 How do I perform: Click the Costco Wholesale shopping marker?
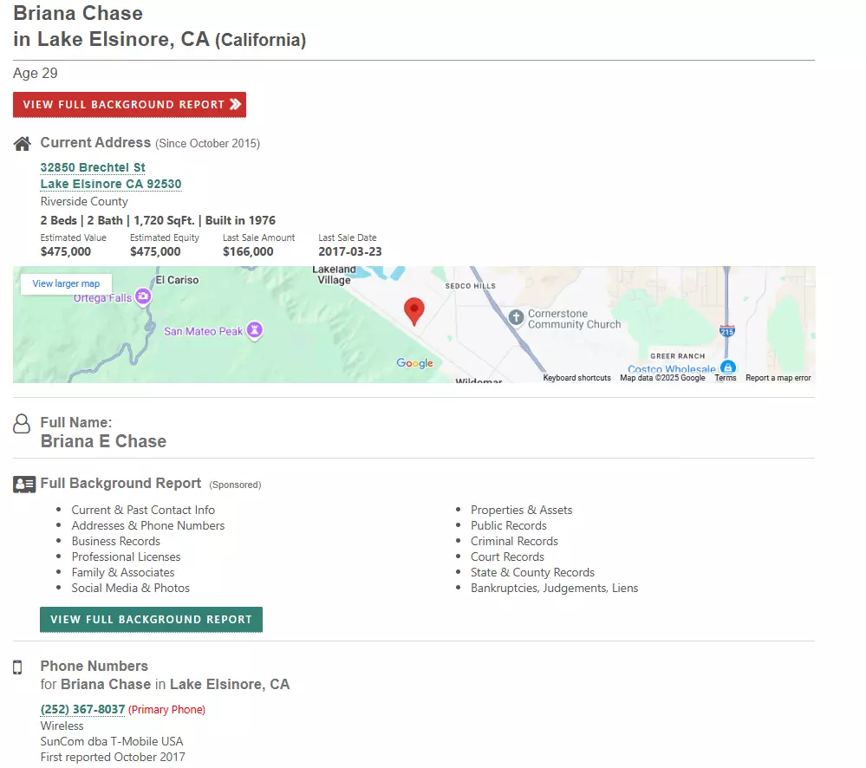pyautogui.click(x=728, y=368)
